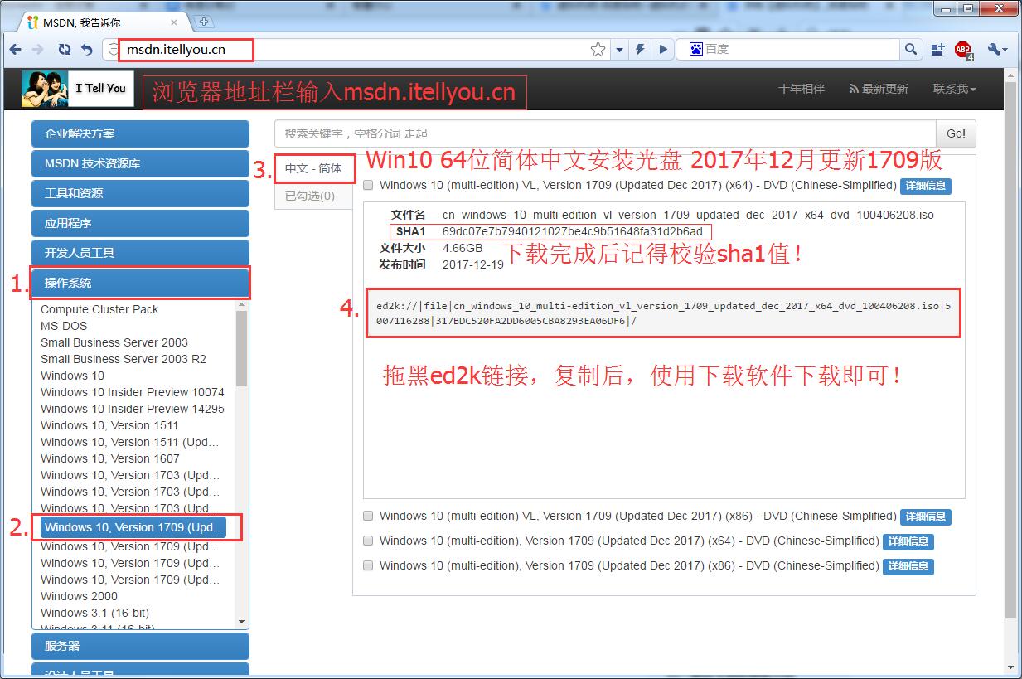Expand the 企业解决方案 category
The image size is (1022, 679).
(140, 133)
